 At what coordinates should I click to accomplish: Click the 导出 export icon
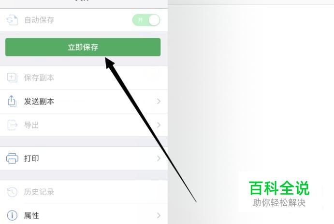point(12,125)
